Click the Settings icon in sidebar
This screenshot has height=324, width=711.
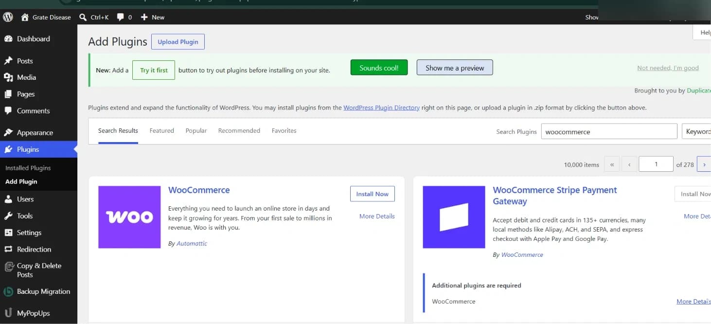8,233
